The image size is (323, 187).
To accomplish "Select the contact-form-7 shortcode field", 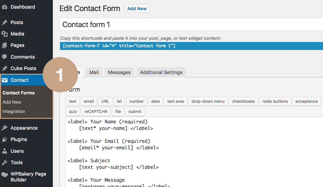I will point(191,46).
